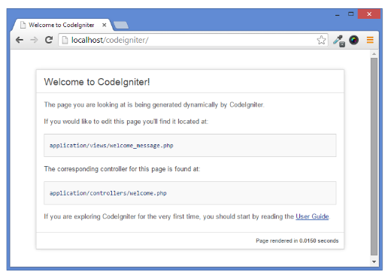Maximize the browser window
391x278 pixels.
pyautogui.click(x=351, y=14)
